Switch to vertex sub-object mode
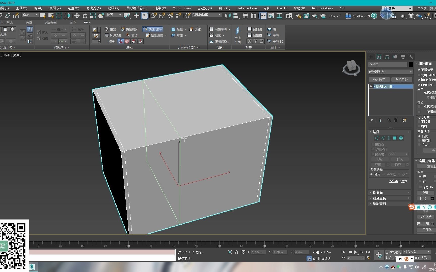The height and width of the screenshot is (272, 436). 377,138
